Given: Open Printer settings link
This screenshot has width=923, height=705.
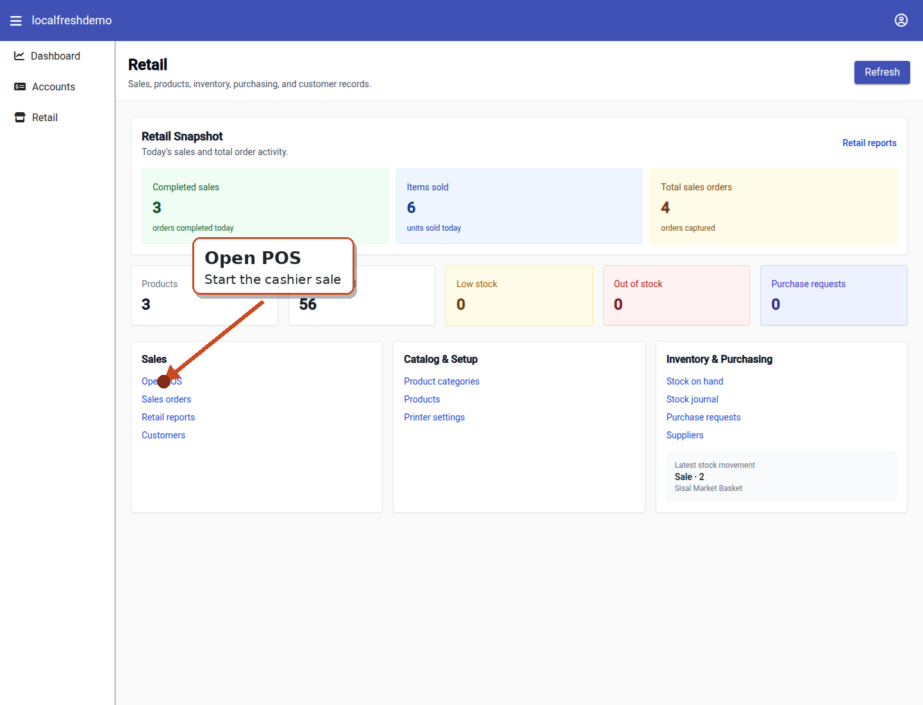Looking at the screenshot, I should (x=434, y=417).
